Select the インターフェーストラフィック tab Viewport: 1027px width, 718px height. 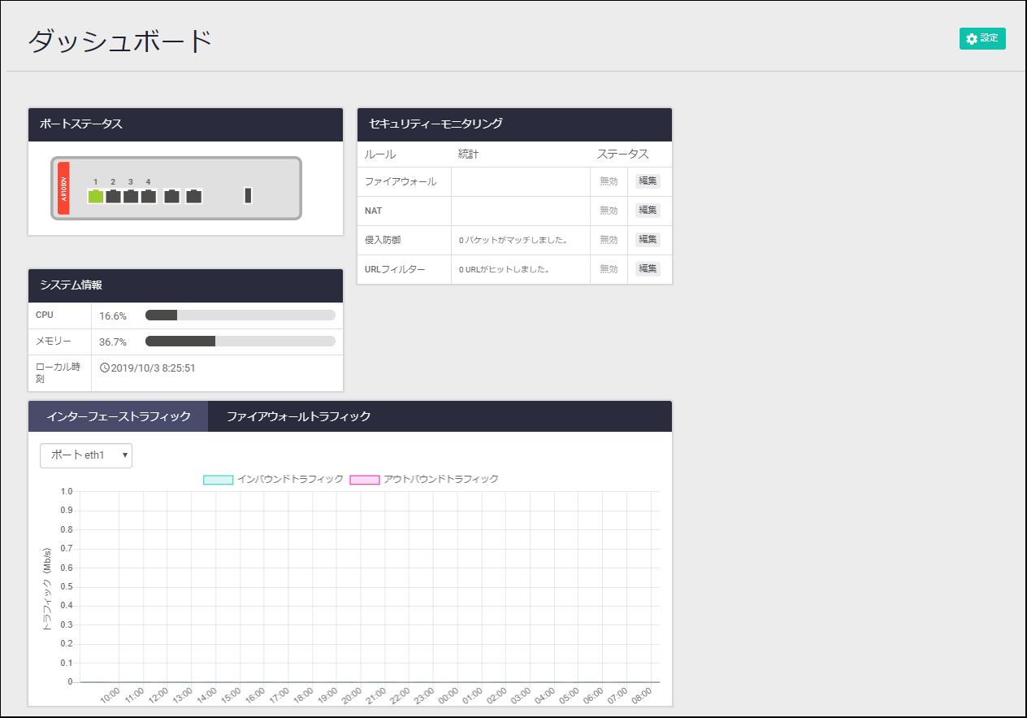click(x=119, y=416)
